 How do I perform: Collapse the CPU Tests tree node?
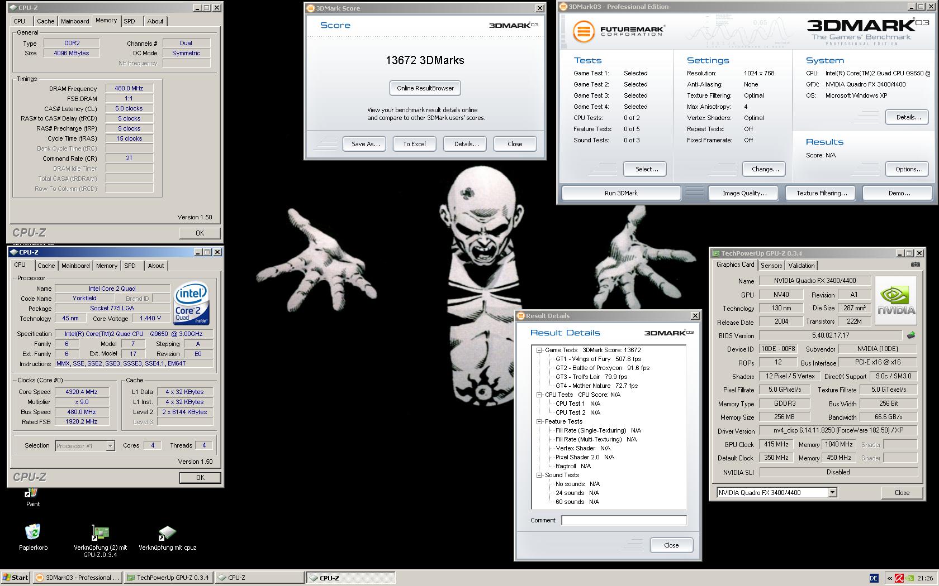(x=539, y=395)
